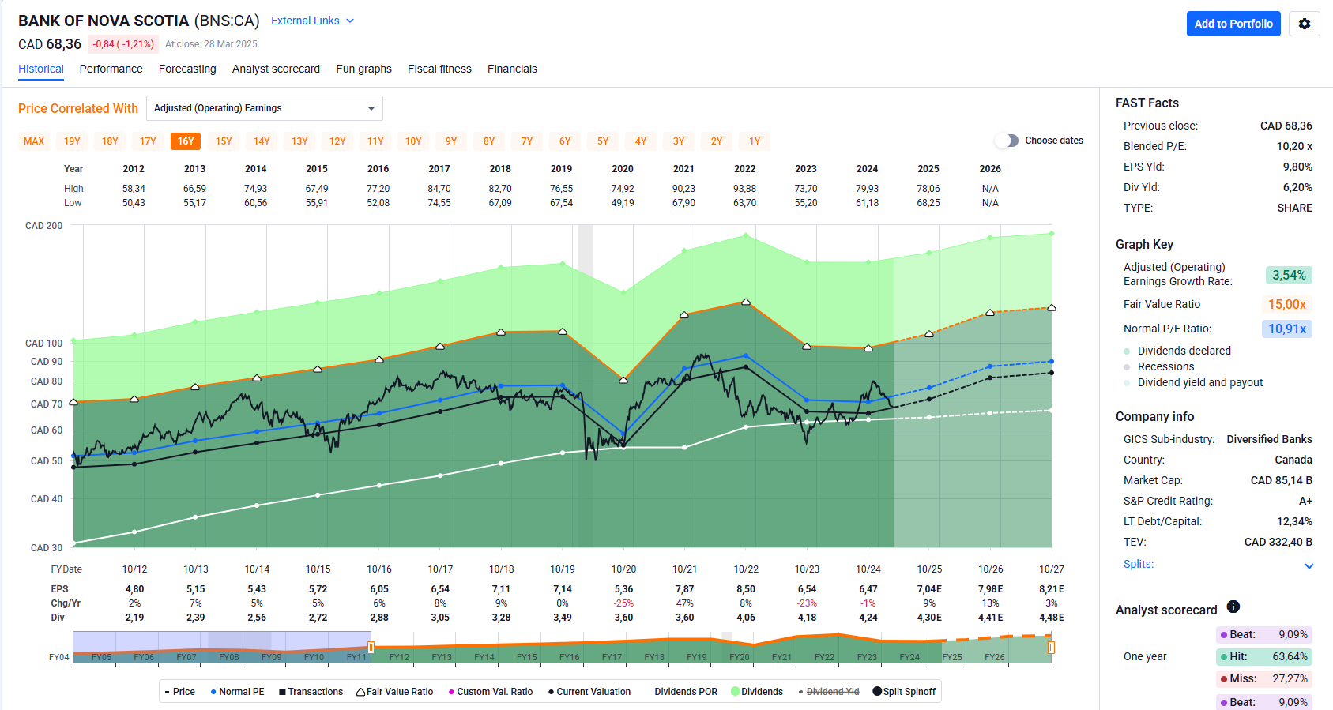
Task: Click the Normal P/E Ratio 10,91x swatch
Action: [x=1286, y=329]
